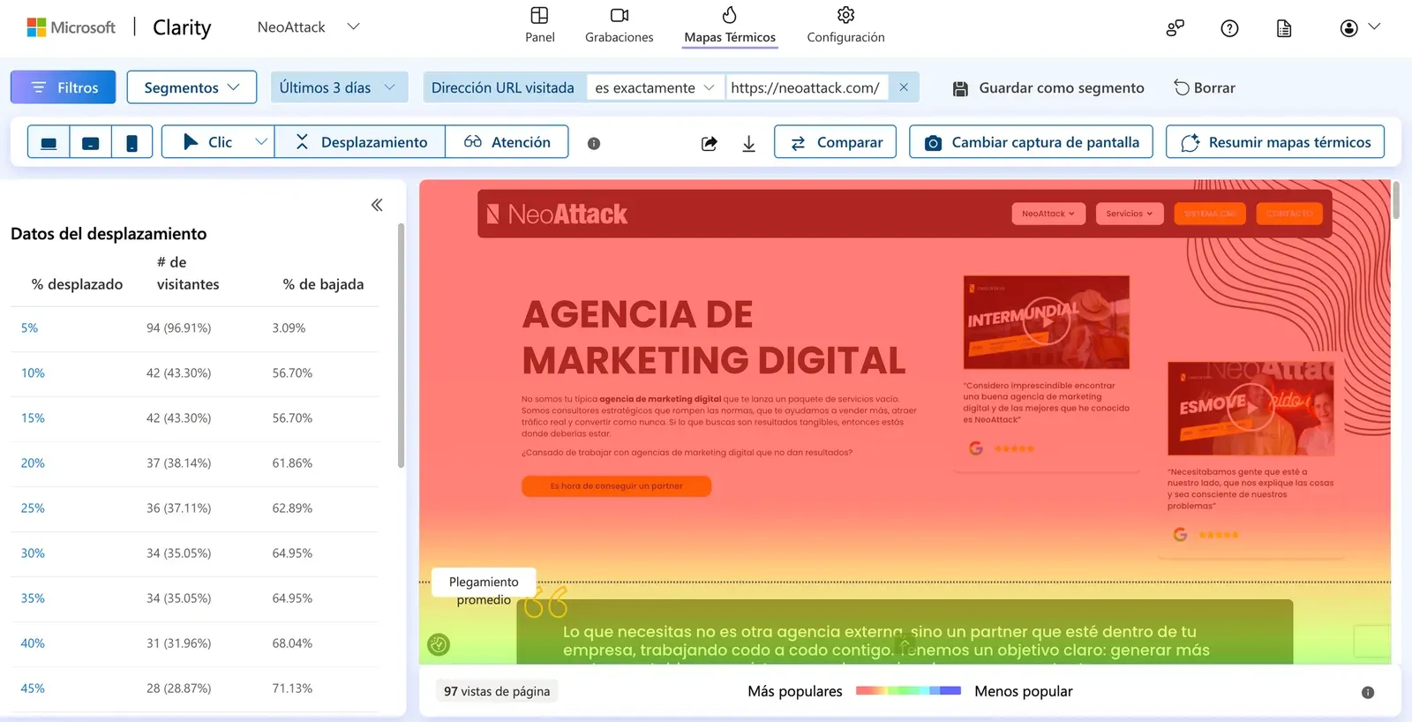Image resolution: width=1412 pixels, height=722 pixels.
Task: Click the share team members icon
Action: click(x=1175, y=28)
